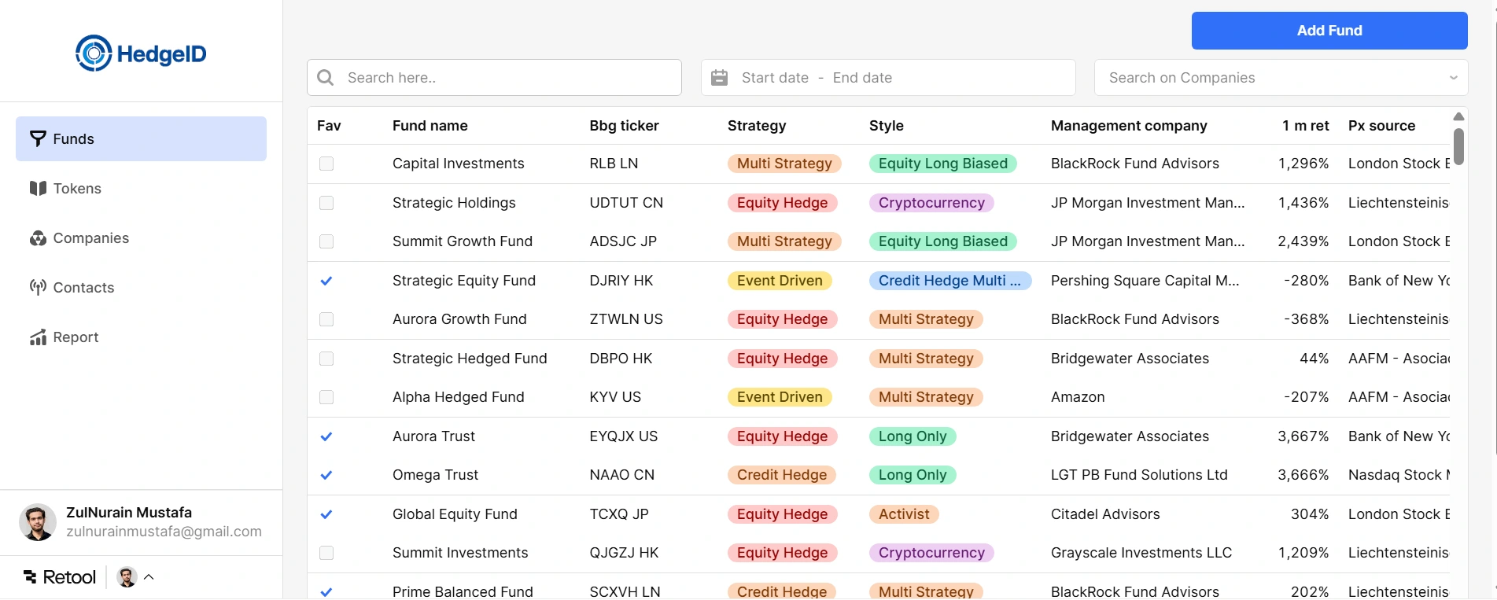Toggle favorite checkbox for Alpha Hedged Fund
The image size is (1497, 600).
coord(326,397)
